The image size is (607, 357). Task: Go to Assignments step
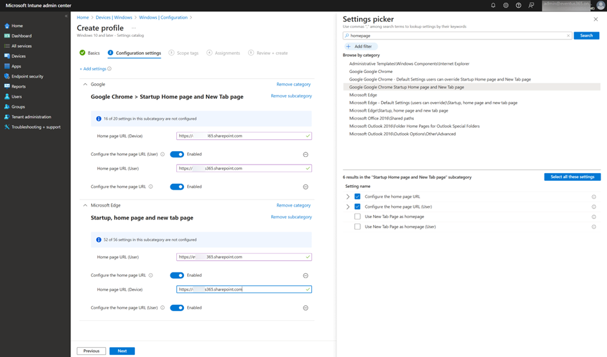[223, 53]
